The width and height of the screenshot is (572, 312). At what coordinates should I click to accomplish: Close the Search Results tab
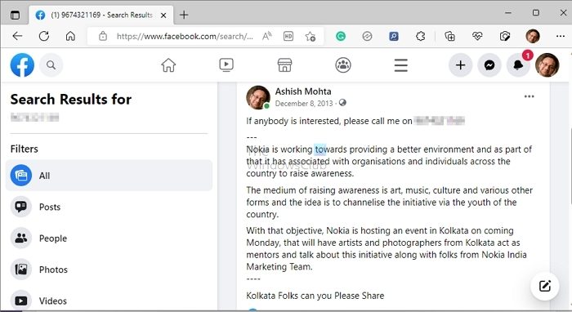tap(163, 15)
